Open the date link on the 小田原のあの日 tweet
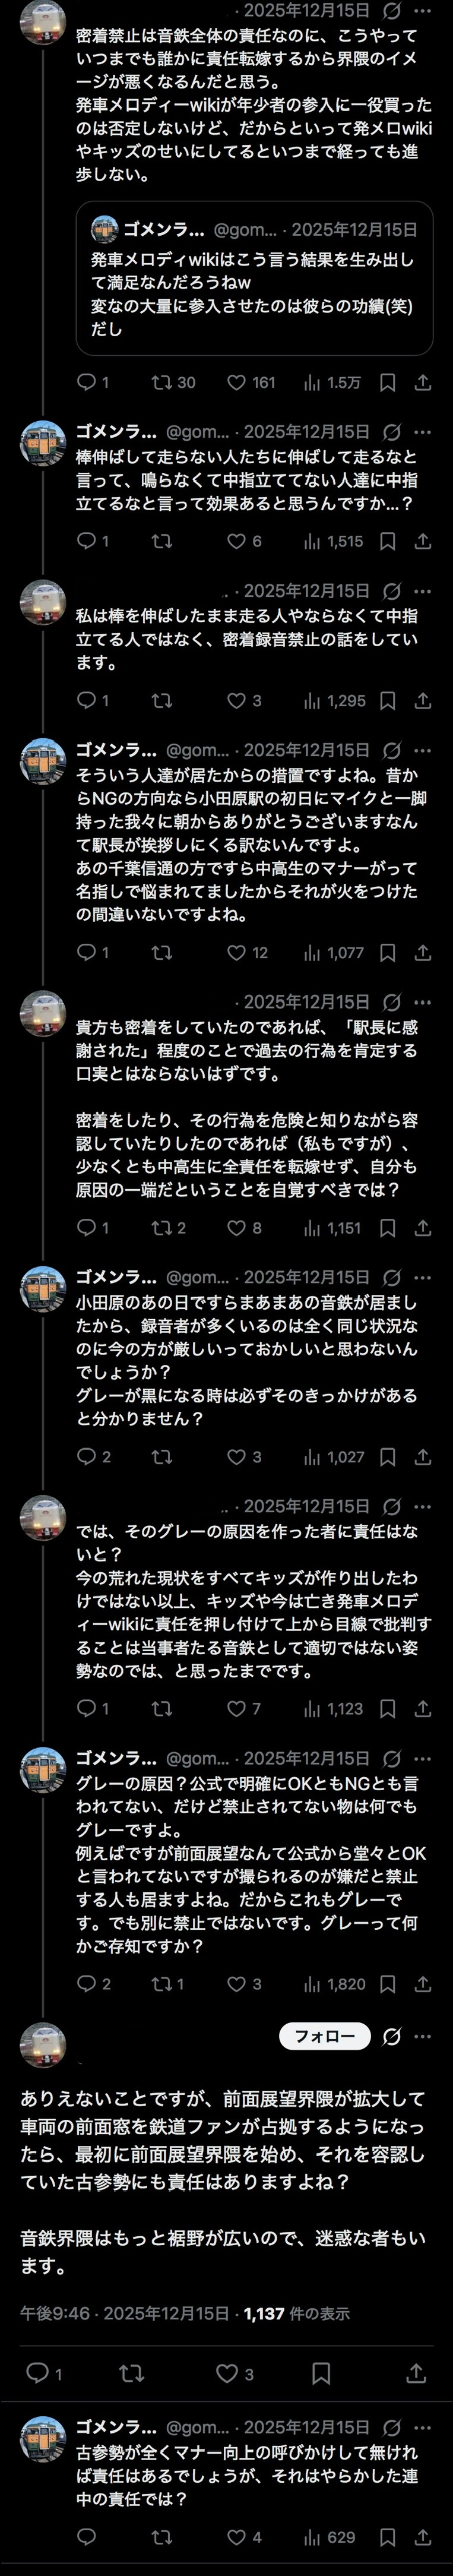 coord(306,1277)
